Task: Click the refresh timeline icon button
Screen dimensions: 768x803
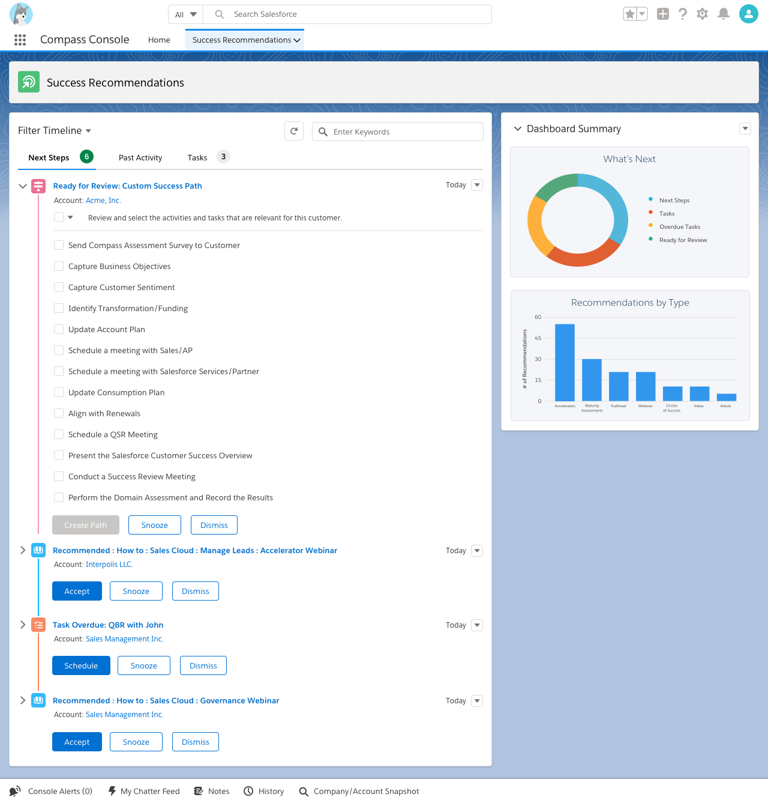Action: [294, 131]
